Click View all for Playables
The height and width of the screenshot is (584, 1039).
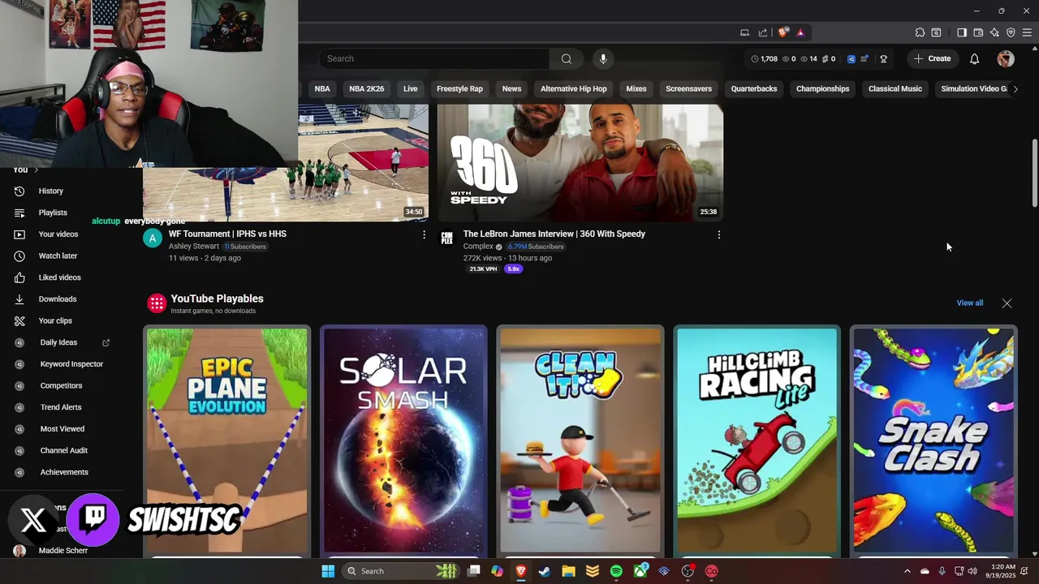click(969, 303)
